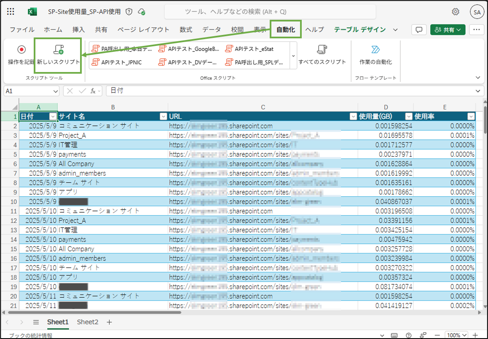488x339 pixels.
Task: Collapse the ribbon with the chevron
Action: (x=478, y=78)
